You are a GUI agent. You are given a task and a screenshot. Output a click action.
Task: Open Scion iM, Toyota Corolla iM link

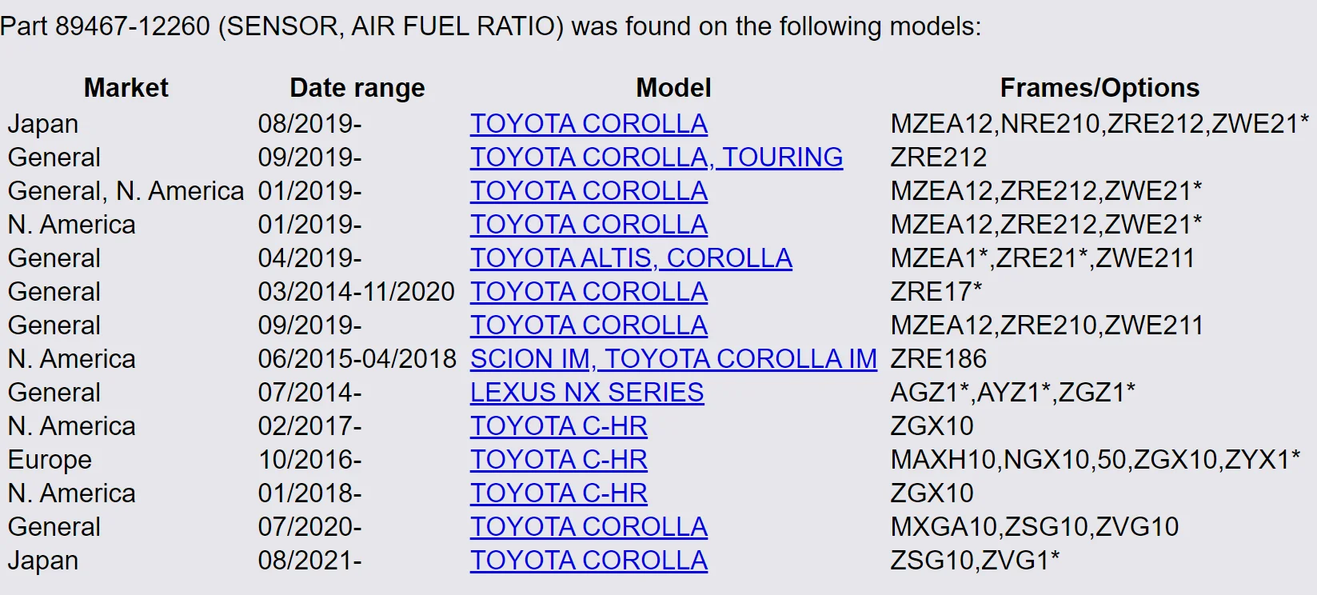click(673, 359)
